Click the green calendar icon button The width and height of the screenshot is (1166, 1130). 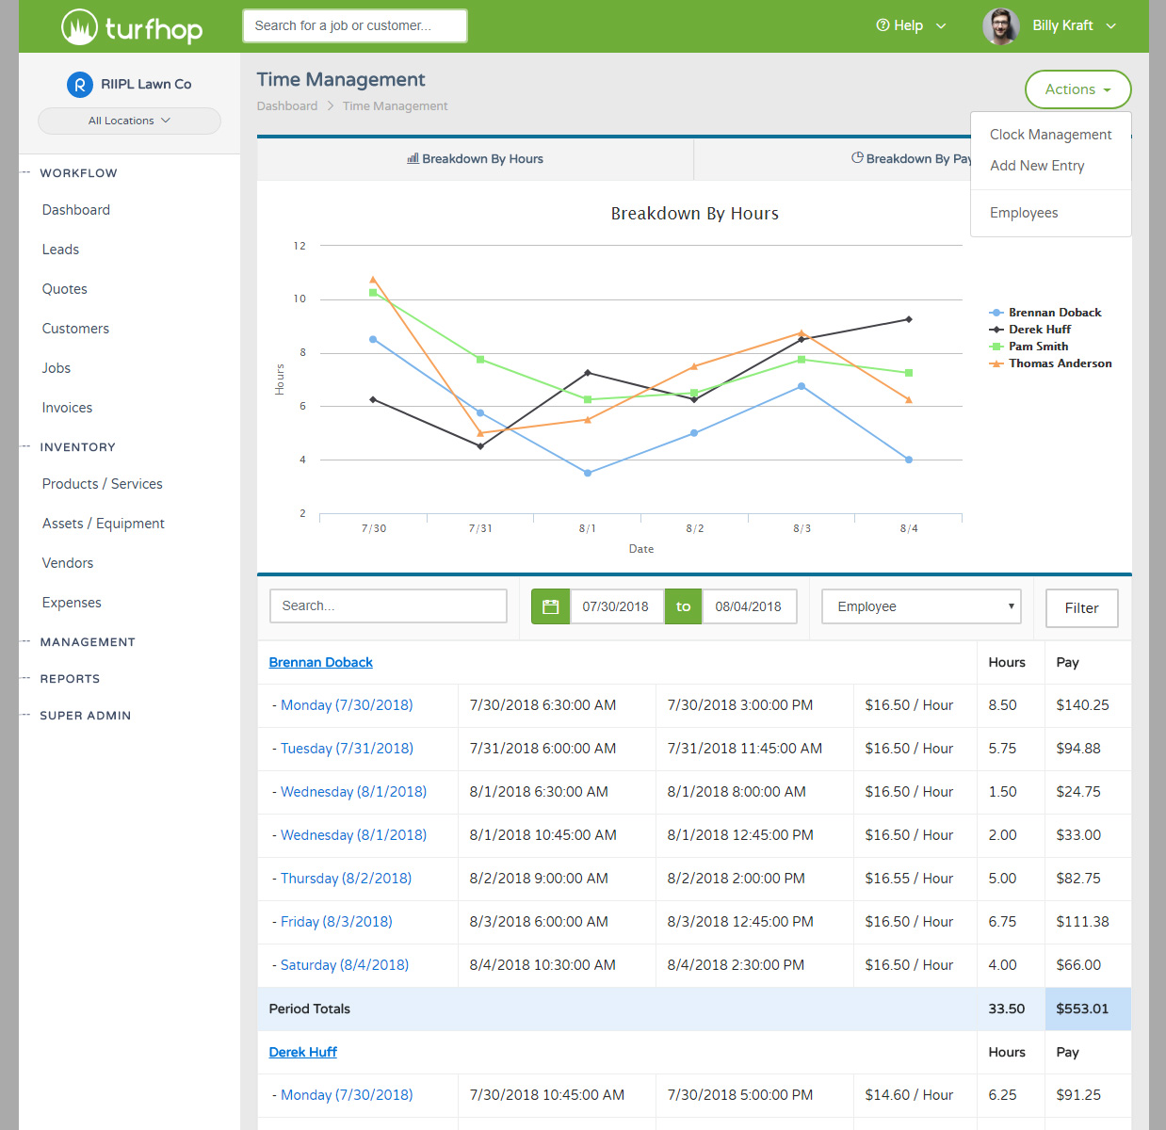tap(551, 606)
